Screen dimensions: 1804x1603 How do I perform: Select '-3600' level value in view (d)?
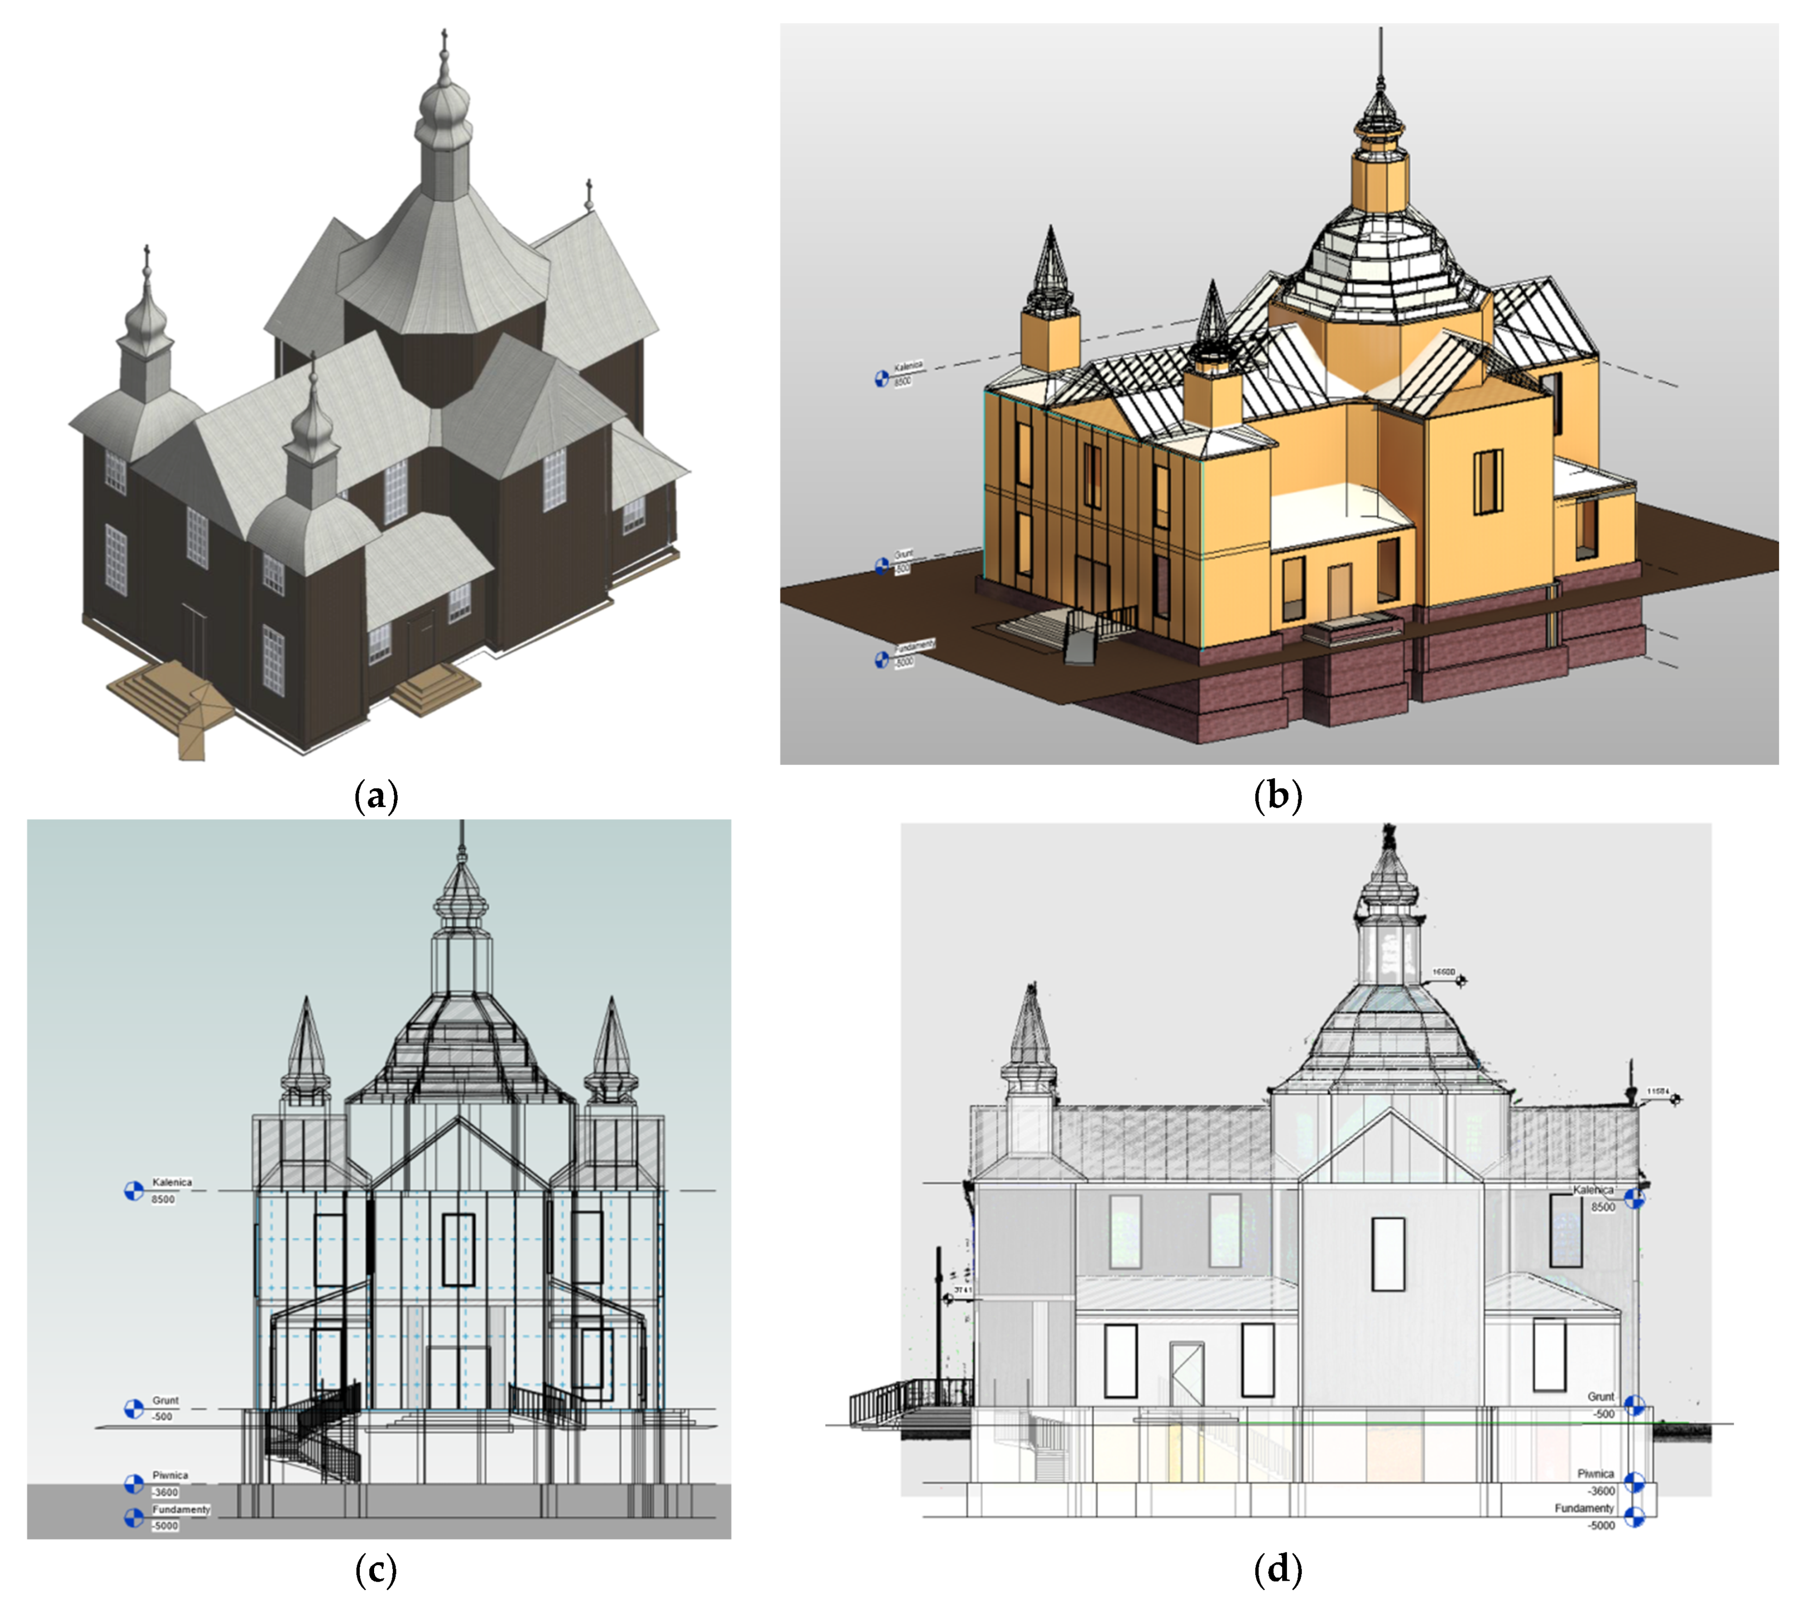[1601, 1491]
